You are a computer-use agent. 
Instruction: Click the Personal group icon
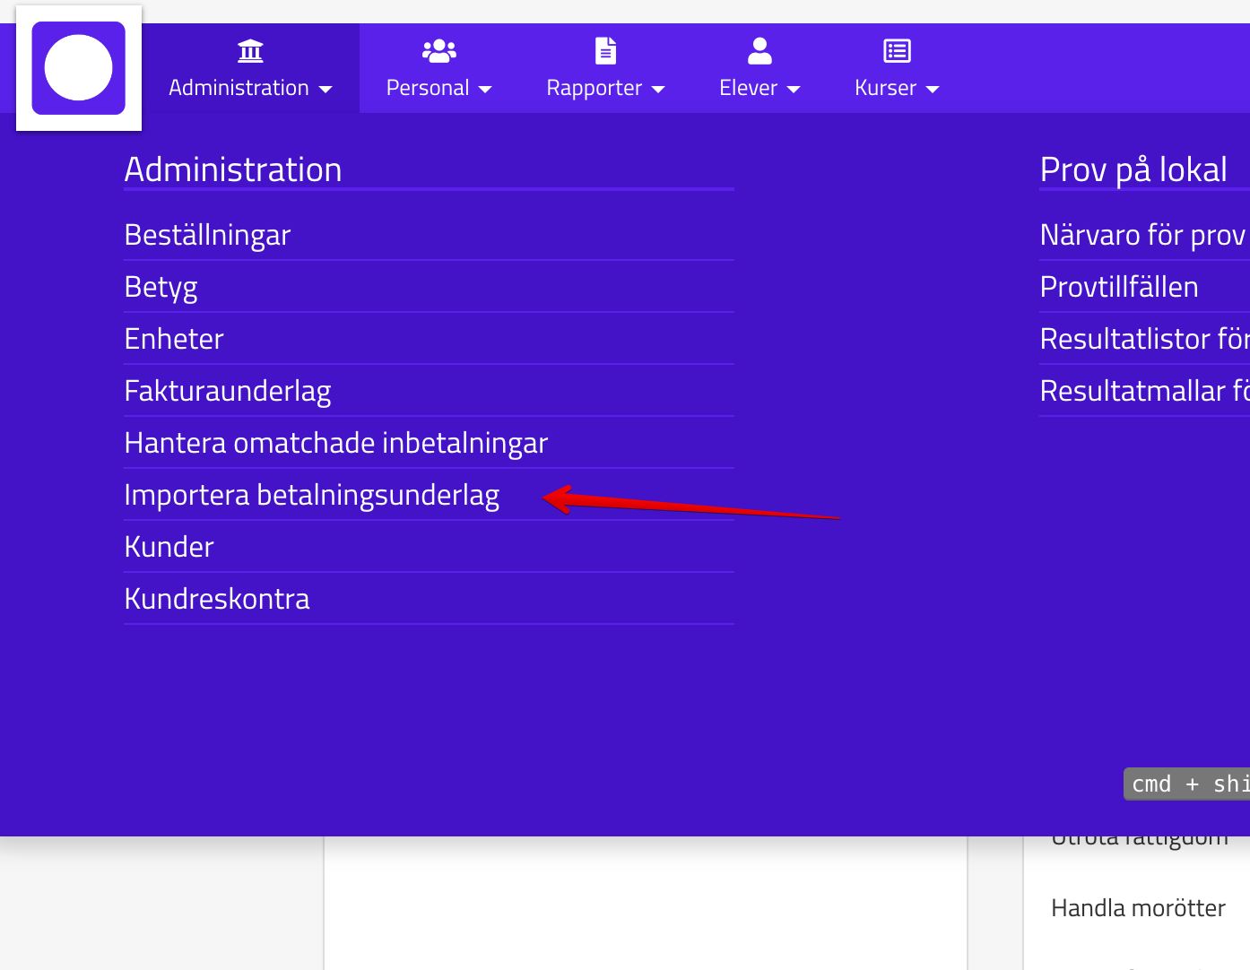pos(438,51)
